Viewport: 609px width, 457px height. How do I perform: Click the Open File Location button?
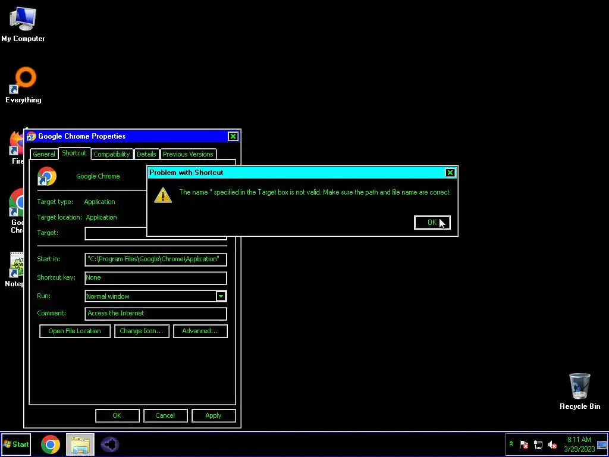coord(74,331)
